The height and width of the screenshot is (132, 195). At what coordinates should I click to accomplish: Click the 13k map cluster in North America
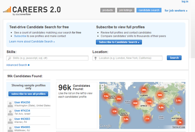point(106,96)
